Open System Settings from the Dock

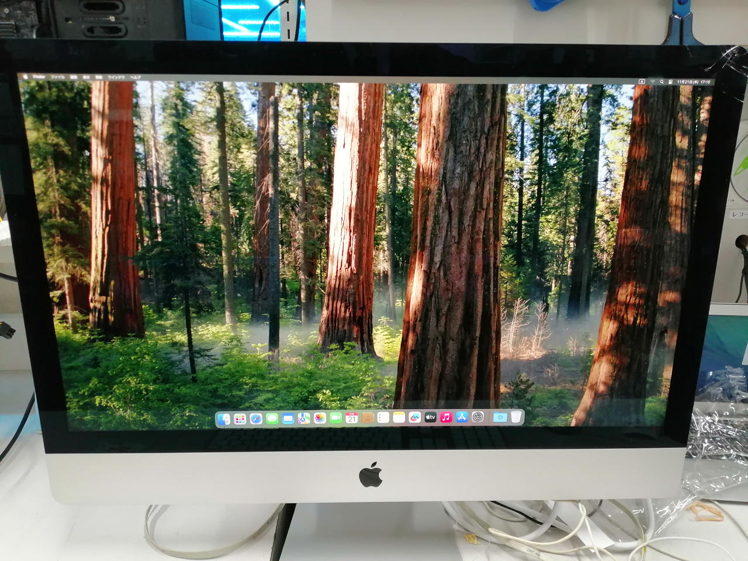[x=478, y=420]
